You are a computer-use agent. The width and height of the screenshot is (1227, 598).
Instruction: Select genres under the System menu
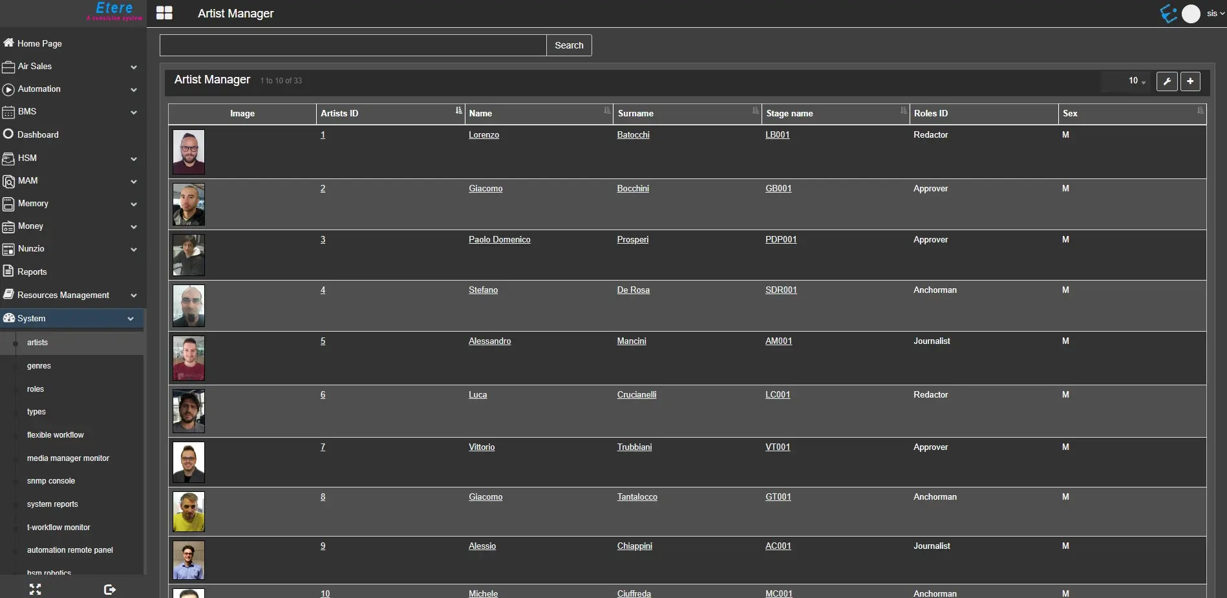coord(39,366)
